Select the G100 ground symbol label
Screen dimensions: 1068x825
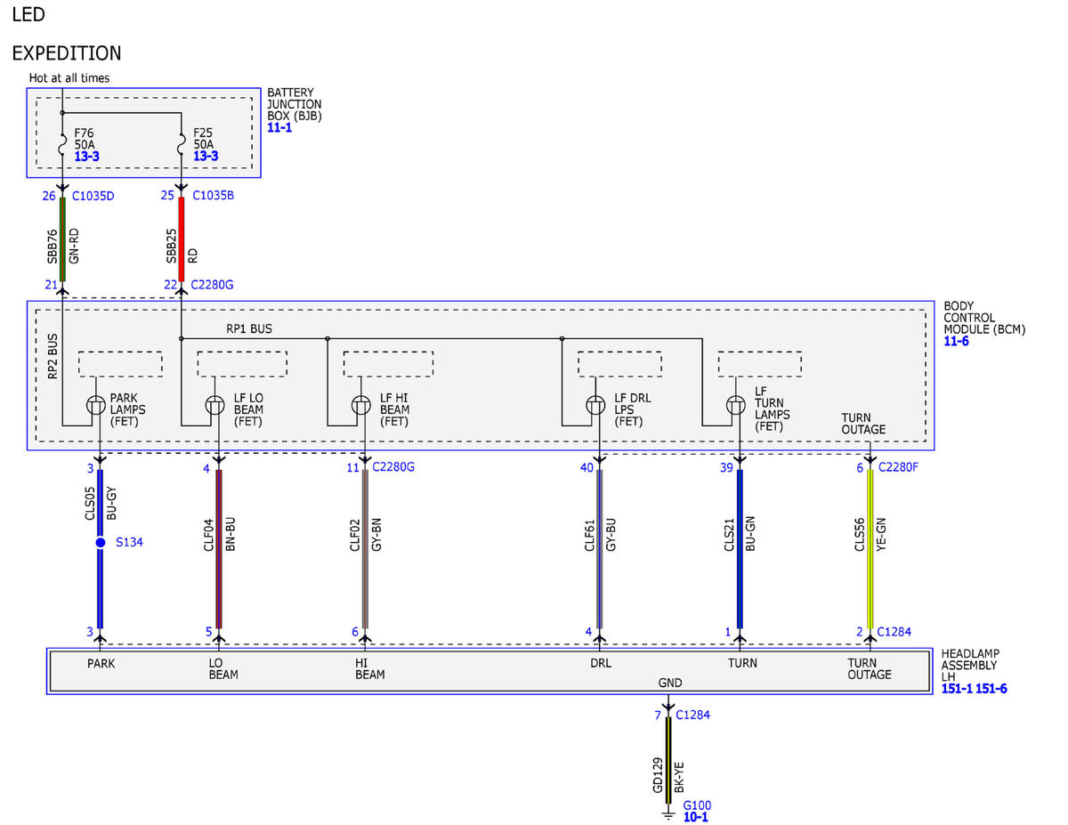(697, 805)
